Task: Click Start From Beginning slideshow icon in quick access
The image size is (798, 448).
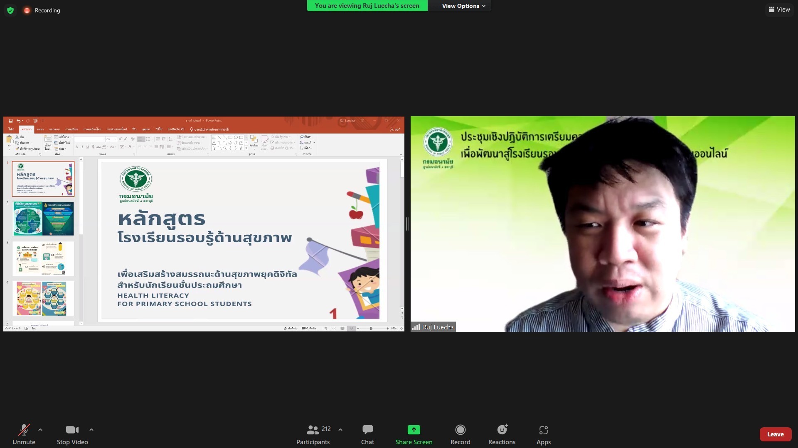Action: click(x=35, y=121)
